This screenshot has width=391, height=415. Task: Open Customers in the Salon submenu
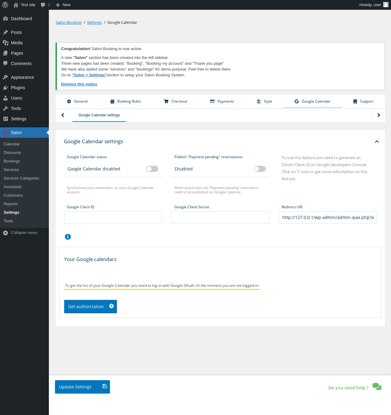click(13, 195)
